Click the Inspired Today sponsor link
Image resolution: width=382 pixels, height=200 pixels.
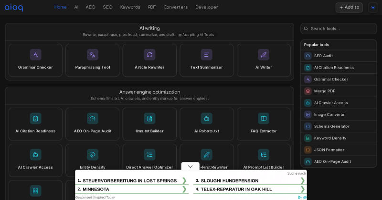(104, 198)
